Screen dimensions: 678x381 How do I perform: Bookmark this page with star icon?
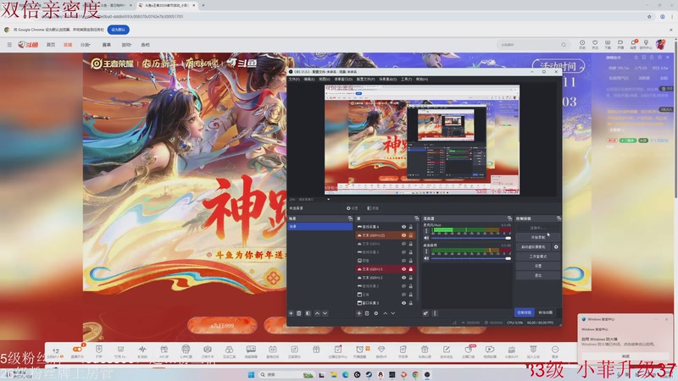pyautogui.click(x=649, y=16)
